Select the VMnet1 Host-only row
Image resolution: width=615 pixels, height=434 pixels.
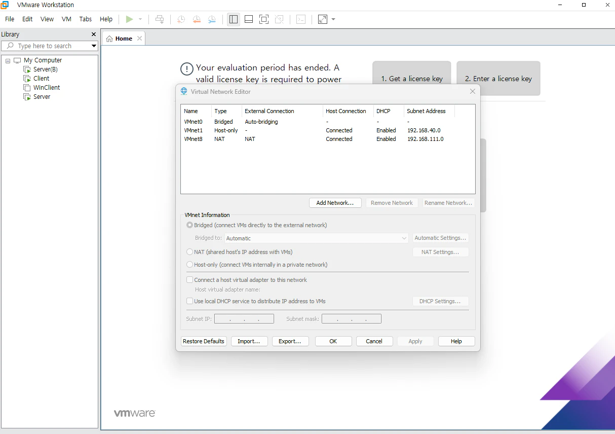(x=328, y=130)
